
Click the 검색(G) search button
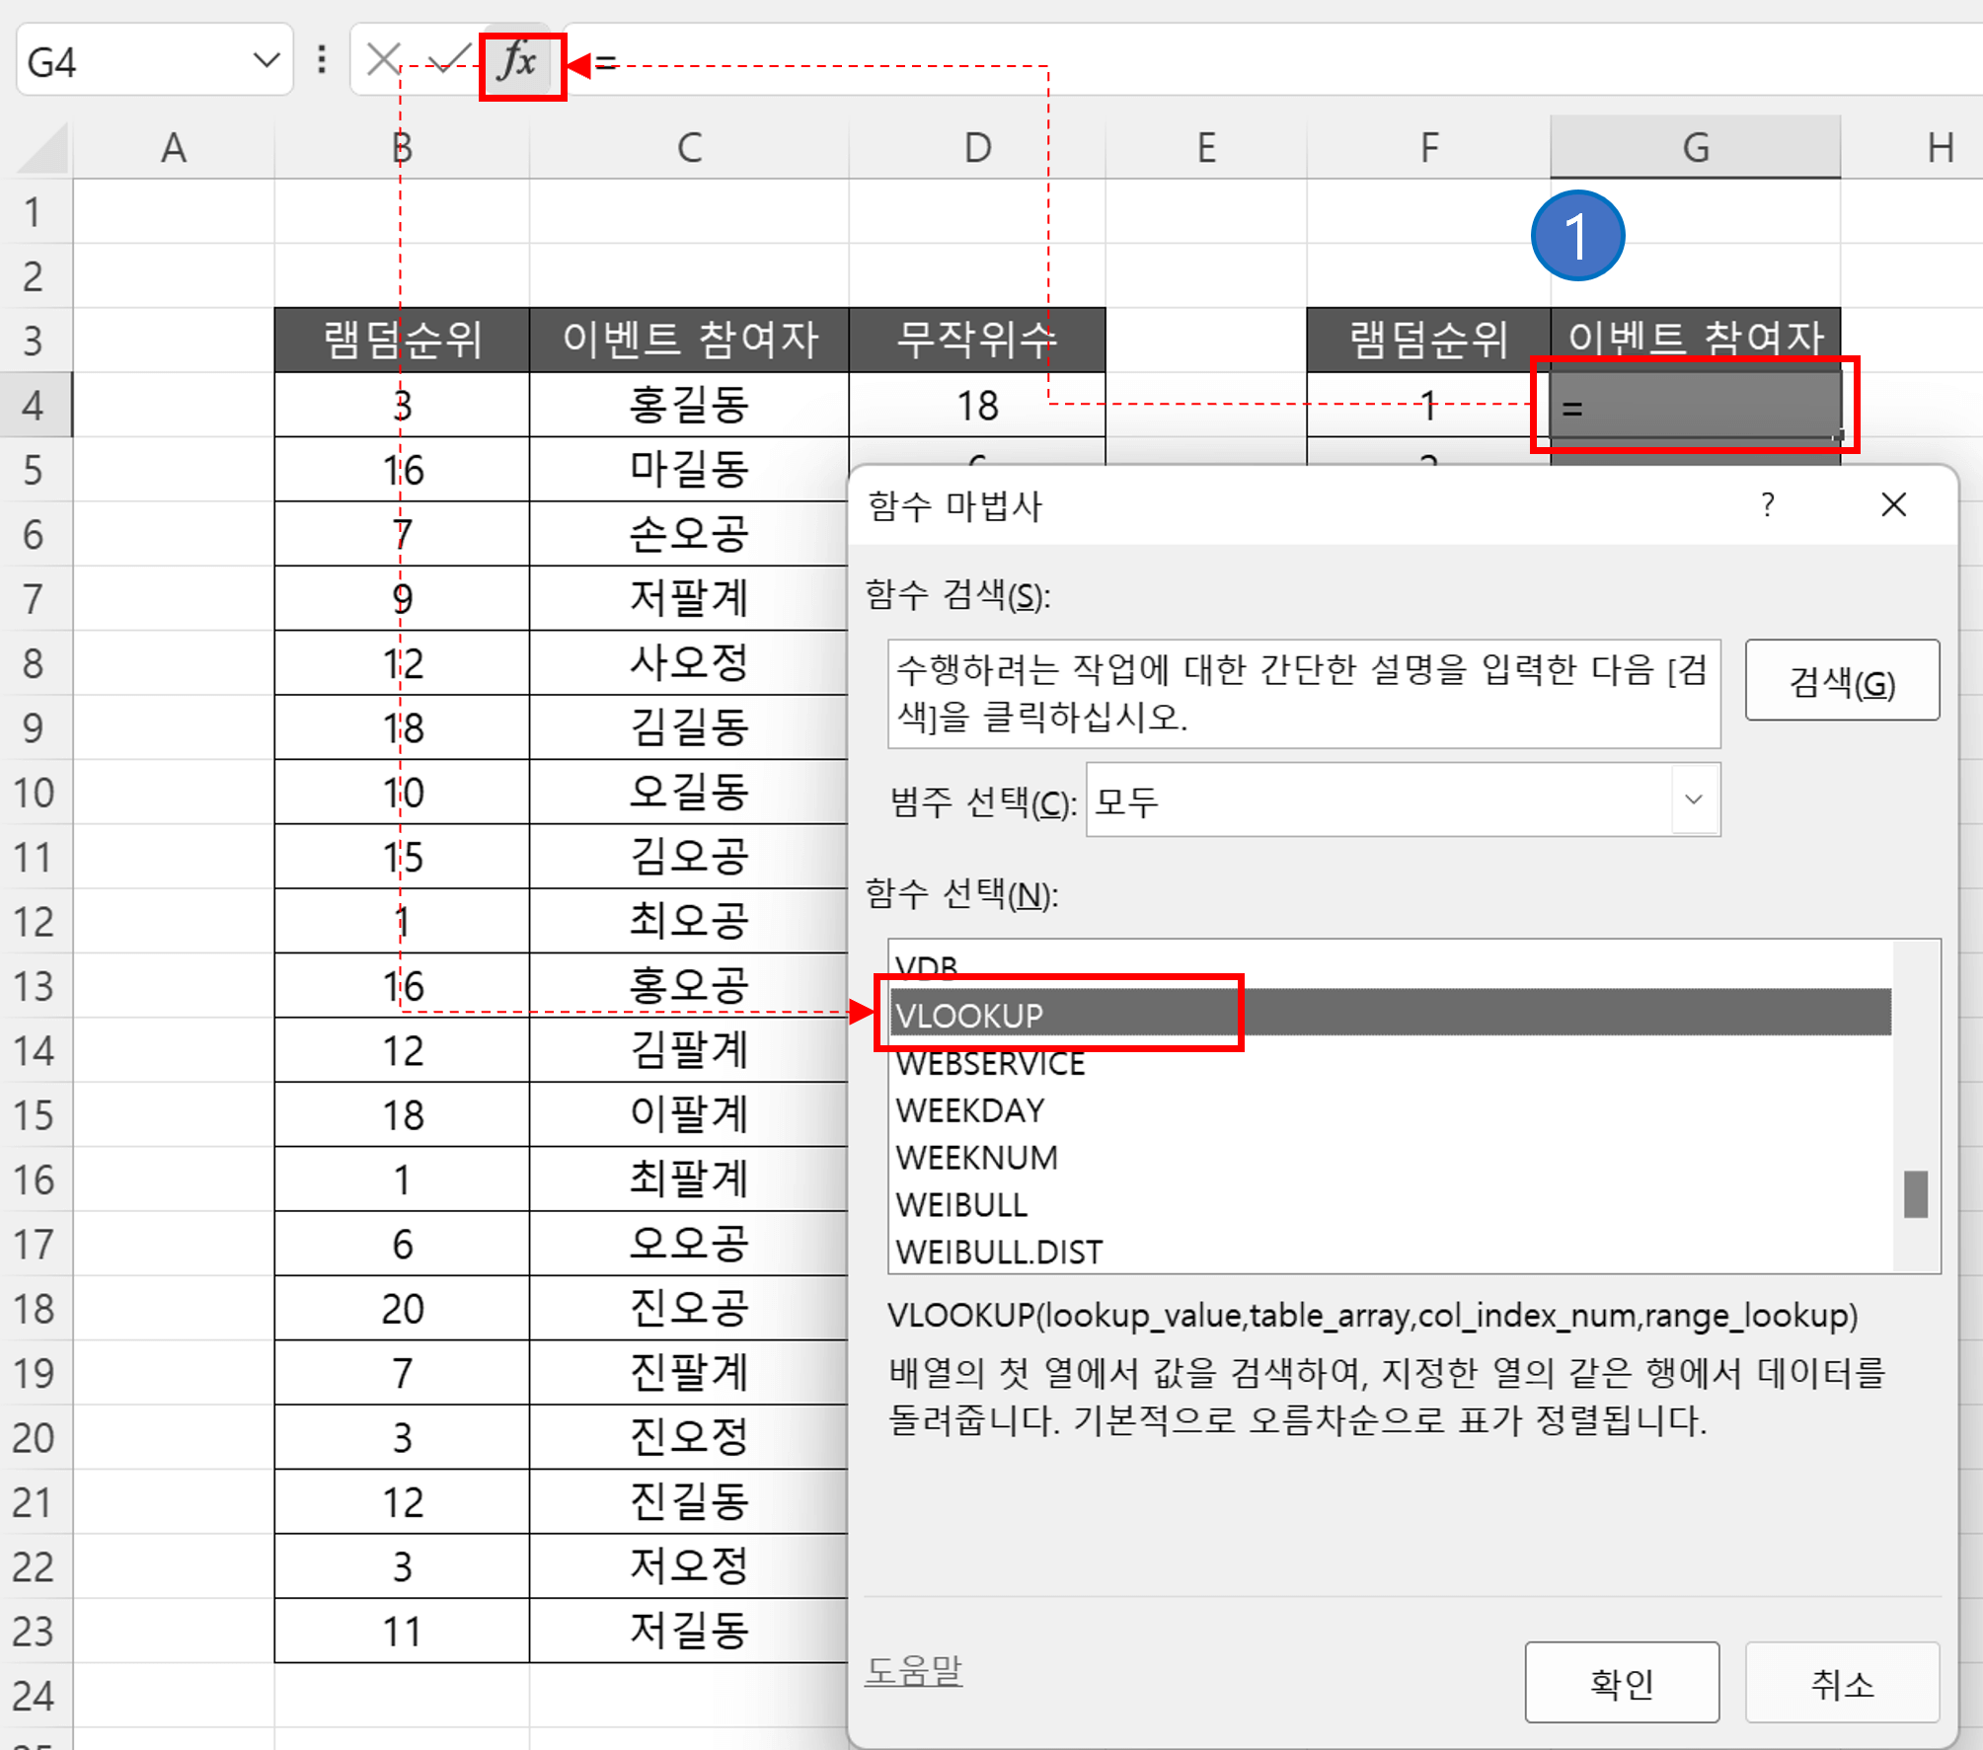pos(1842,680)
